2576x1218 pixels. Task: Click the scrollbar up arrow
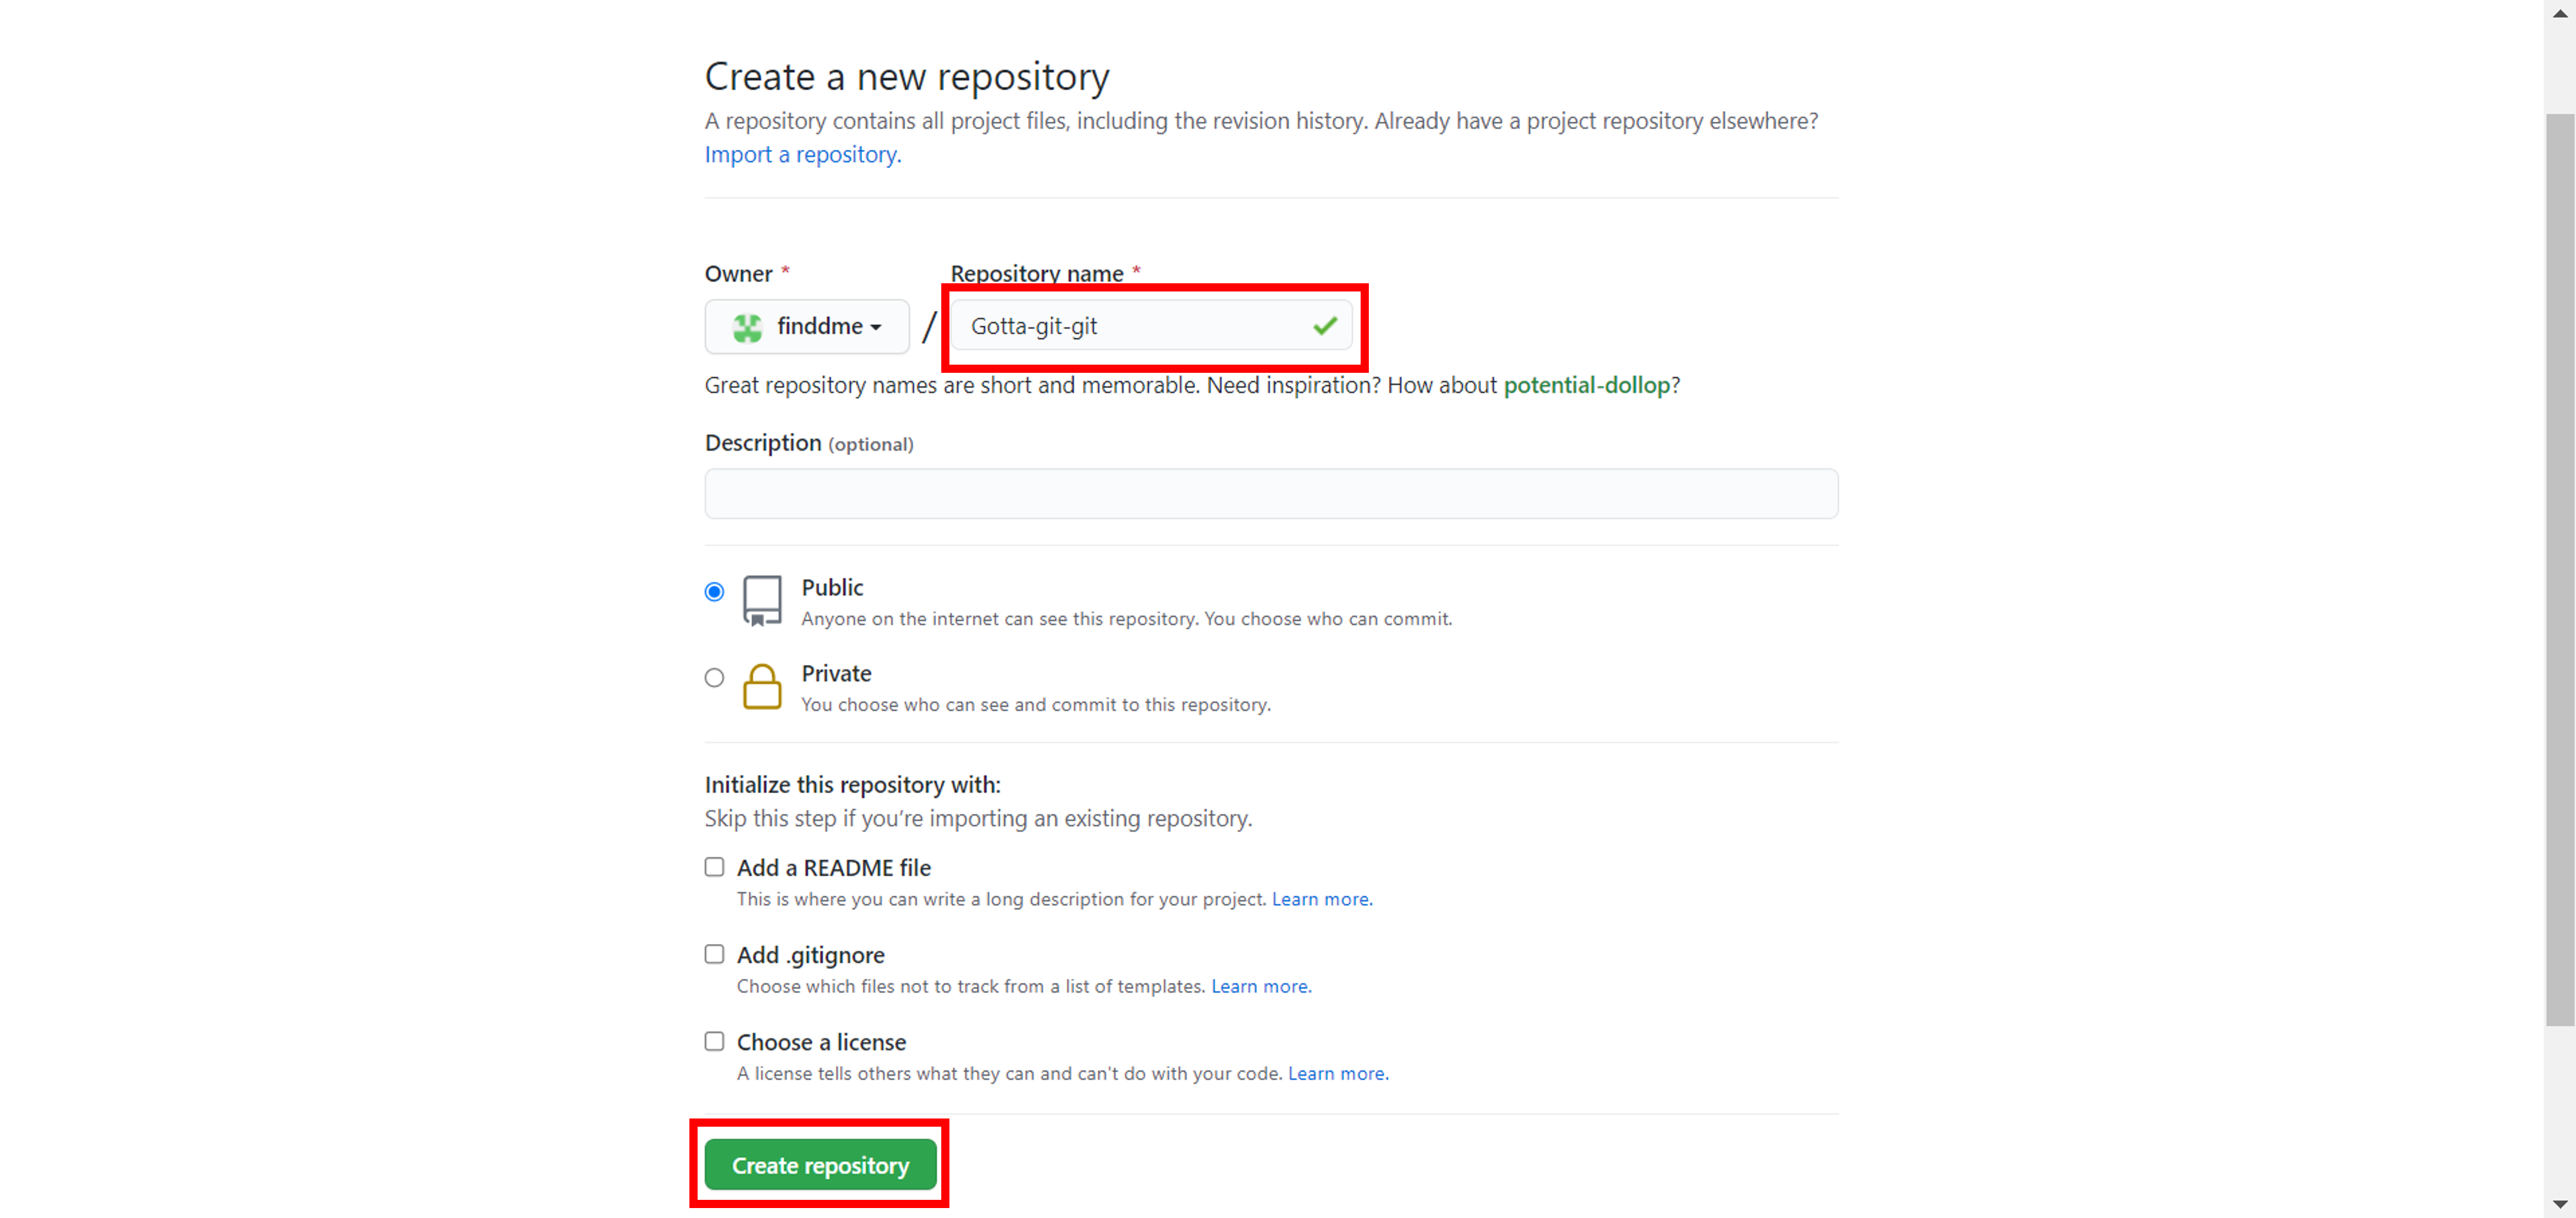(2560, 13)
